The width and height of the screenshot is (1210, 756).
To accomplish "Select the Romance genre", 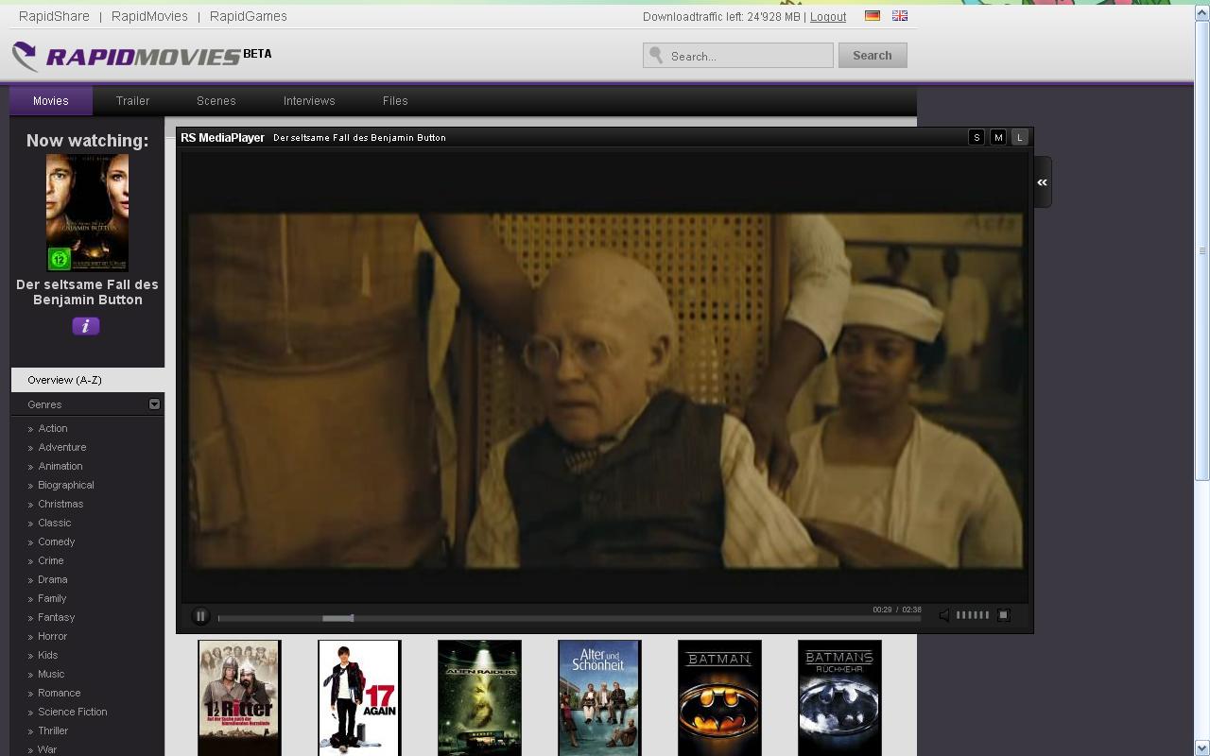I will click(60, 693).
